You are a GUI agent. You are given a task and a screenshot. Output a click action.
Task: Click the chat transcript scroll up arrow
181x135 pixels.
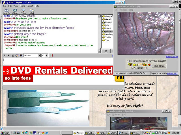tap(99, 16)
